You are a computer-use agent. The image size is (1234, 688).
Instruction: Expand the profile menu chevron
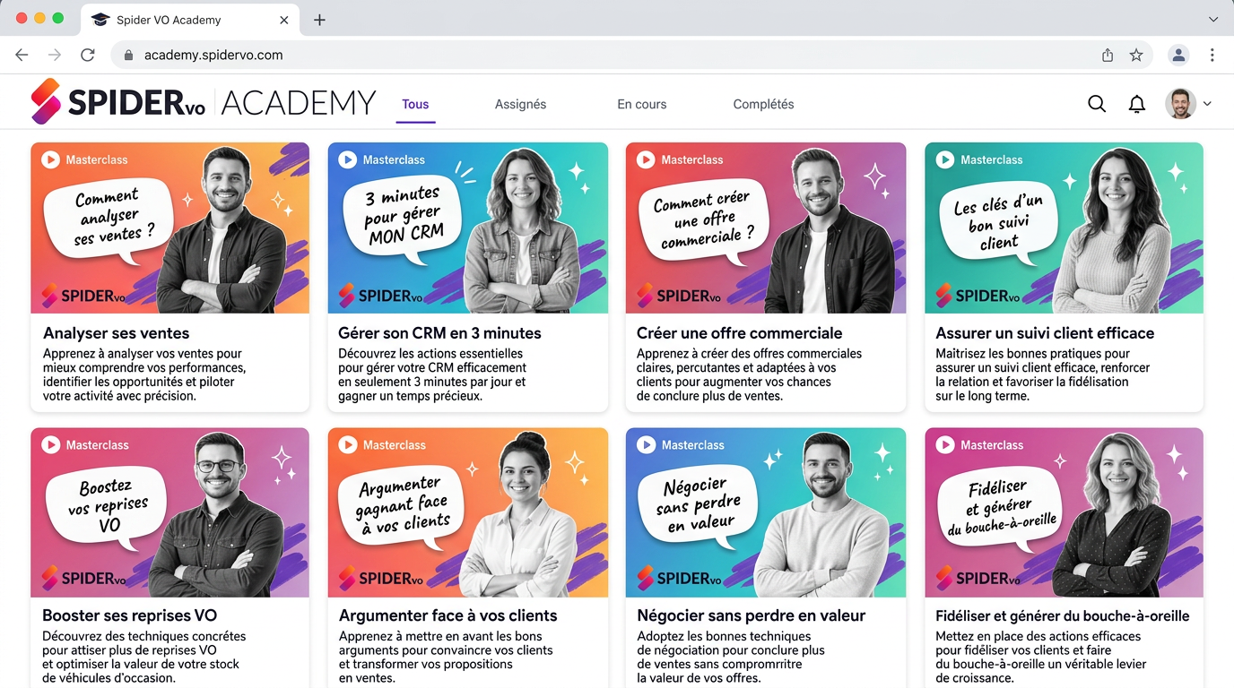coord(1207,104)
